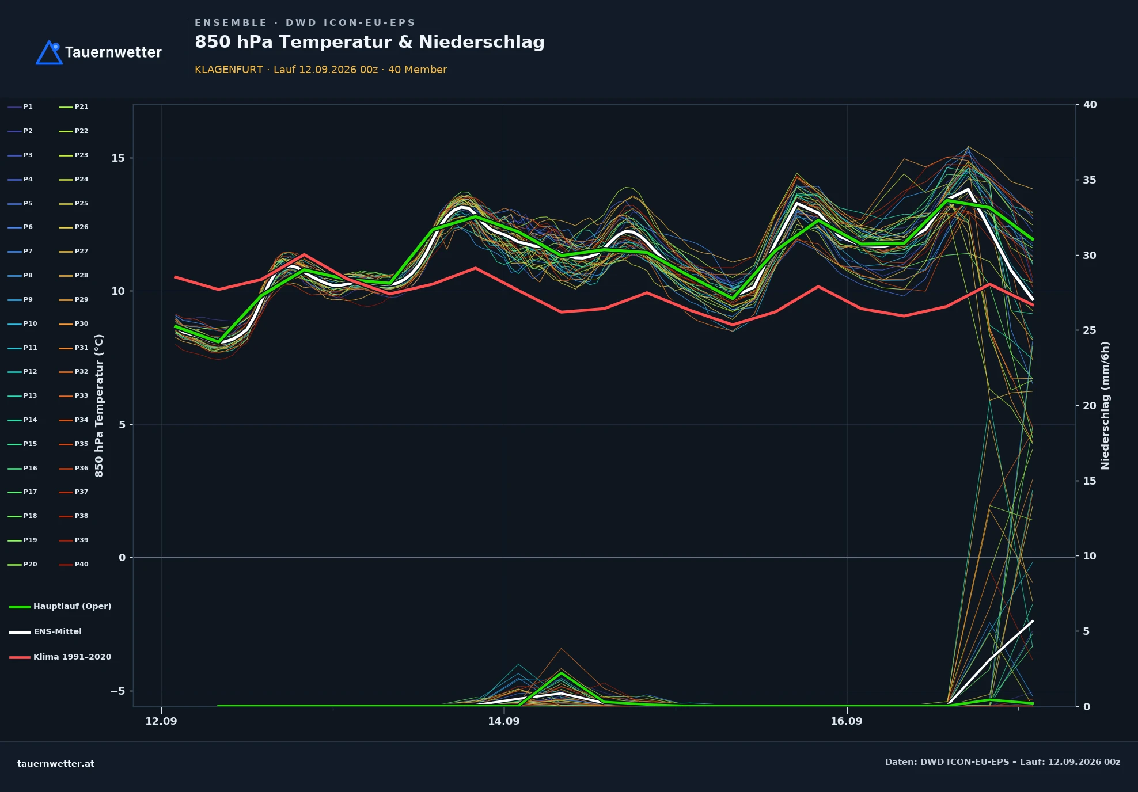Click the 25 precipitation axis tick label
The width and height of the screenshot is (1138, 792).
pos(1090,330)
